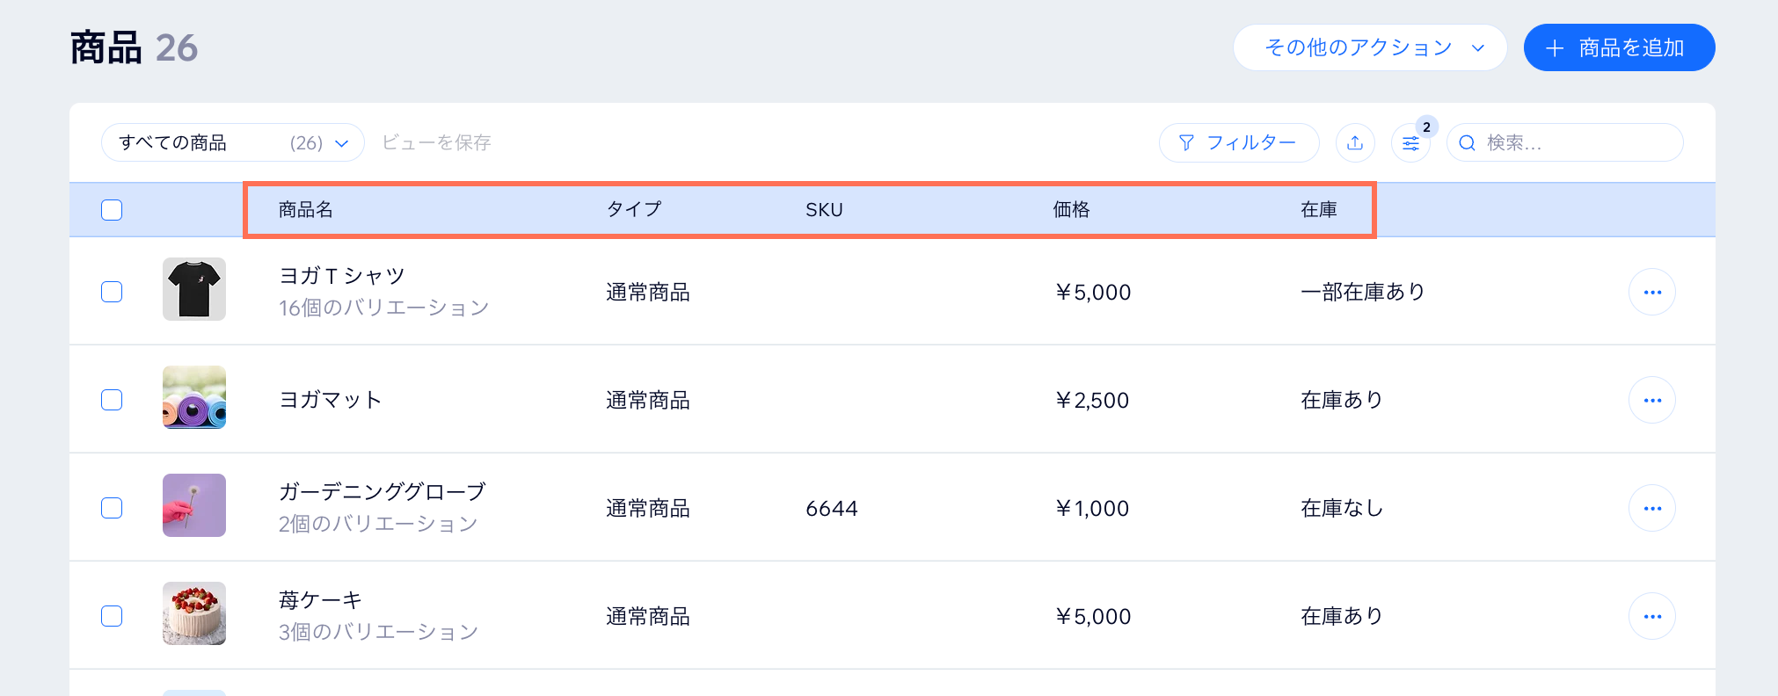Click the export/upload icon button
Screen dimensions: 1778x696
[x=1355, y=142]
